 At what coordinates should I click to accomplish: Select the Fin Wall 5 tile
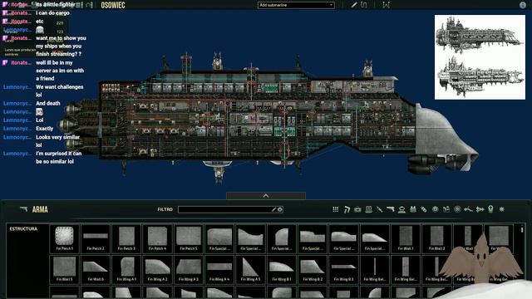click(65, 269)
